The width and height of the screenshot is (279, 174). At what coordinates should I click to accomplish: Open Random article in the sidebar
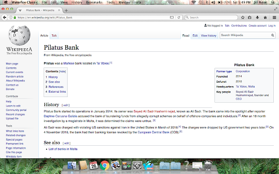14,77
